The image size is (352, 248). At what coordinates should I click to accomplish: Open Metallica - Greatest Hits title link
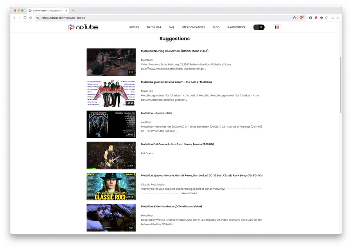[156, 113]
